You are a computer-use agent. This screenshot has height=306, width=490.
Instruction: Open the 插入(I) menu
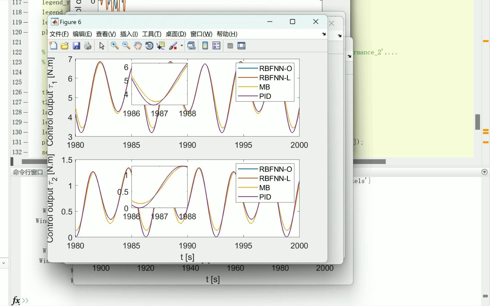[x=129, y=34]
